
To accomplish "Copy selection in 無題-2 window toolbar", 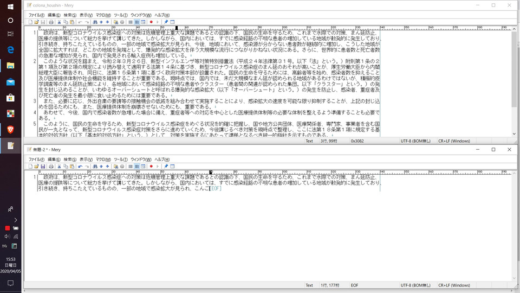I will coord(66,167).
